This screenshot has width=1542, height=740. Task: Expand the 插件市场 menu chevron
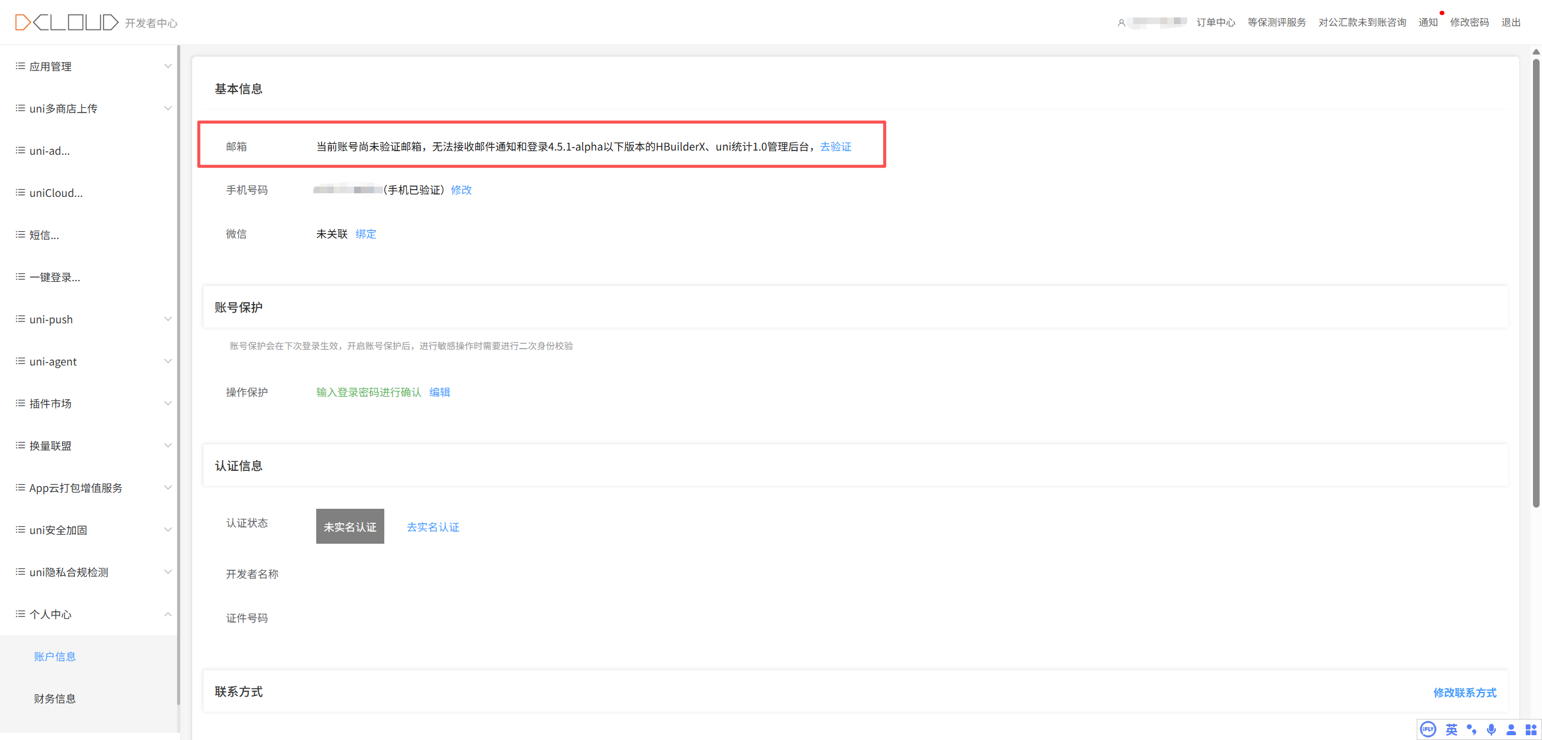coord(168,403)
